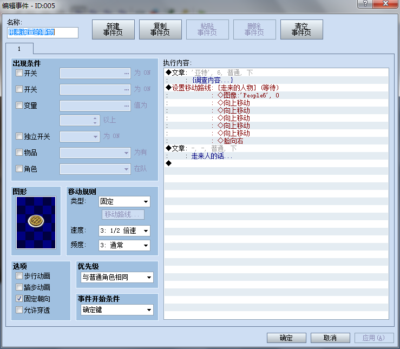This screenshot has height=349, width=400.
Task: Select the {调查内容...} text line
Action: [x=276, y=80]
